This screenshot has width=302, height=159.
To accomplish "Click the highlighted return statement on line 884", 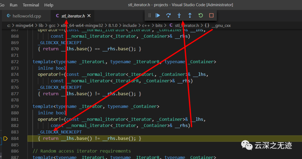I will [89, 138].
